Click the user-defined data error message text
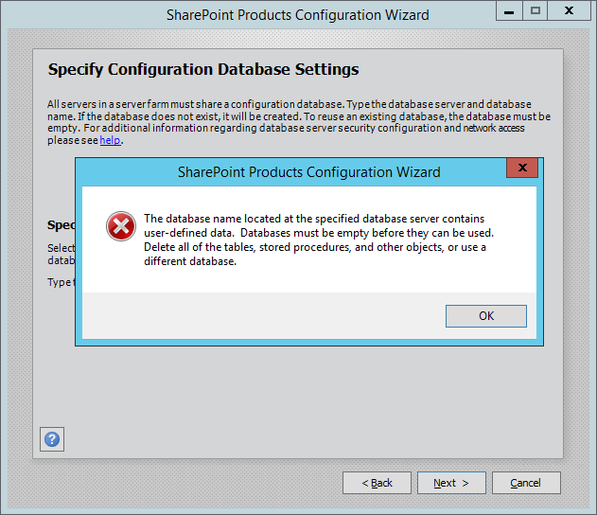The height and width of the screenshot is (515, 597). (x=319, y=239)
